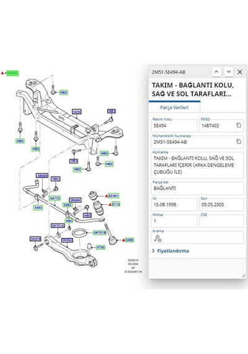The image size is (248, 354).
Task: Click the red triangle beside 5495
Action: click(x=123, y=240)
